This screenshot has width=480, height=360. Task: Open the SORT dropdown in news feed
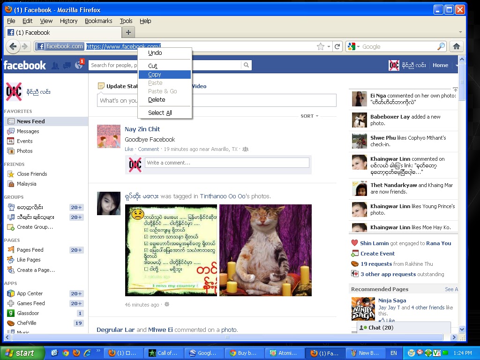pyautogui.click(x=309, y=116)
